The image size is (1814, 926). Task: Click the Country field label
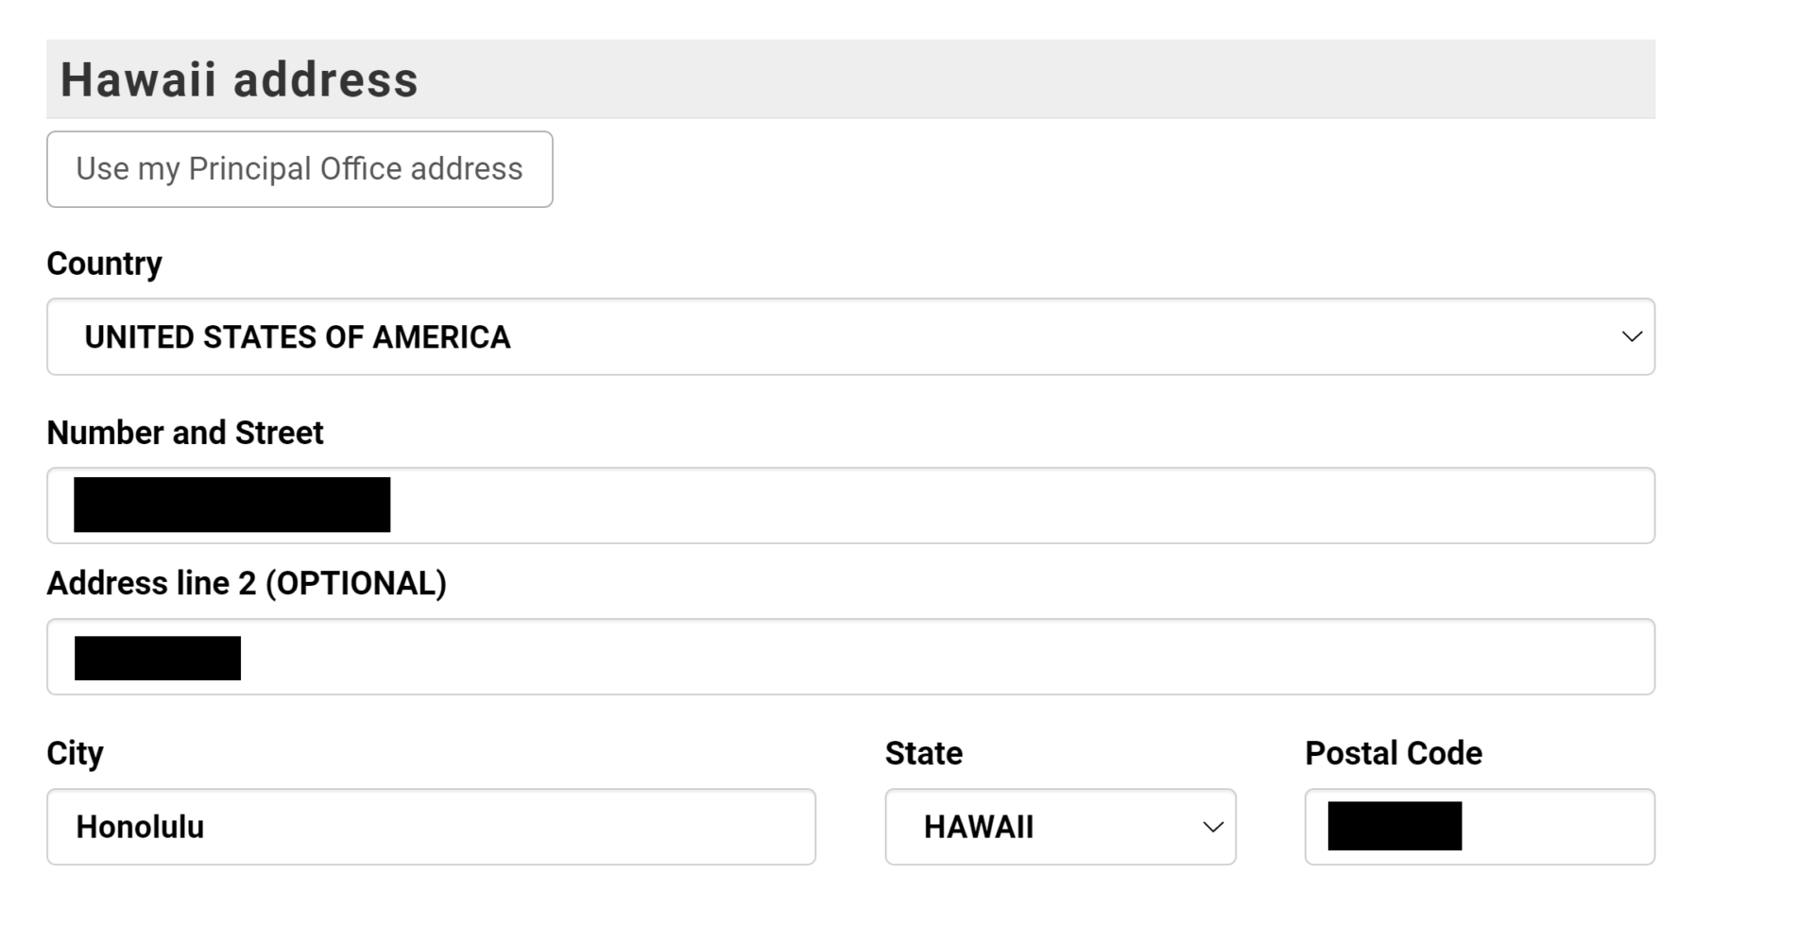click(104, 264)
